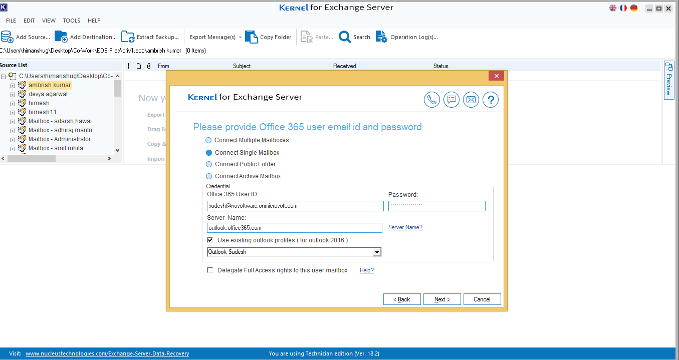Click the email envelope icon in dialog
This screenshot has height=360, width=679.
471,100
